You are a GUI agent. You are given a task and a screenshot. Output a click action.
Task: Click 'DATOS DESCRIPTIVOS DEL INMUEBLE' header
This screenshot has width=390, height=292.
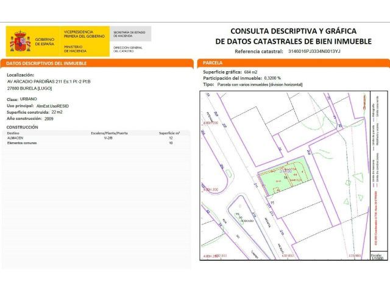[46, 63]
